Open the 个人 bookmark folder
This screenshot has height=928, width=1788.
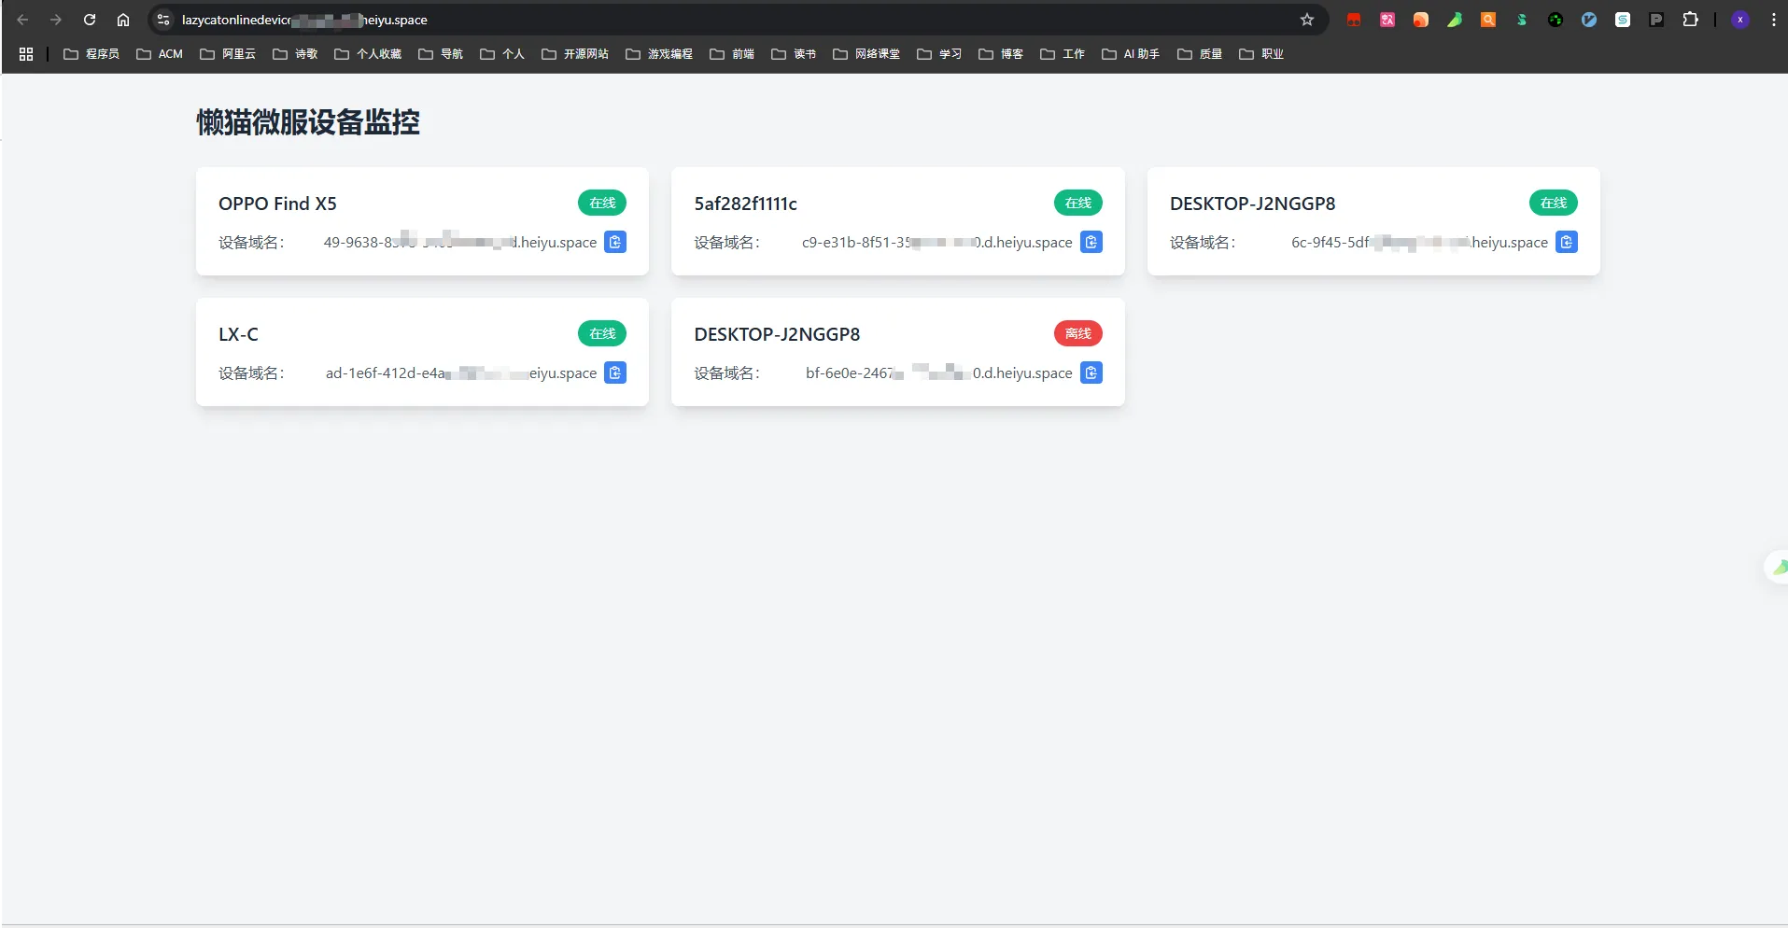[x=502, y=54]
